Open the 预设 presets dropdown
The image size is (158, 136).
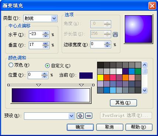click(x=71, y=116)
